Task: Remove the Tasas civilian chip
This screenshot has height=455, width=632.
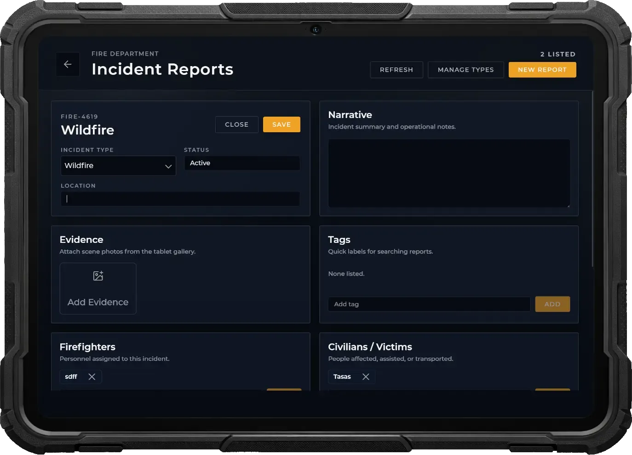Action: (366, 376)
